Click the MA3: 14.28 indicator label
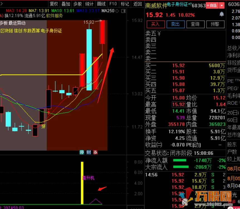 pyautogui.click(x=16, y=11)
